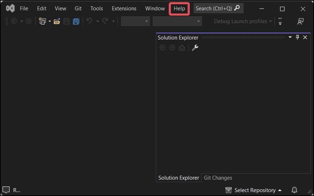Expand the Debug Launch profiles dropdown arrow
314x196 pixels.
click(x=270, y=21)
